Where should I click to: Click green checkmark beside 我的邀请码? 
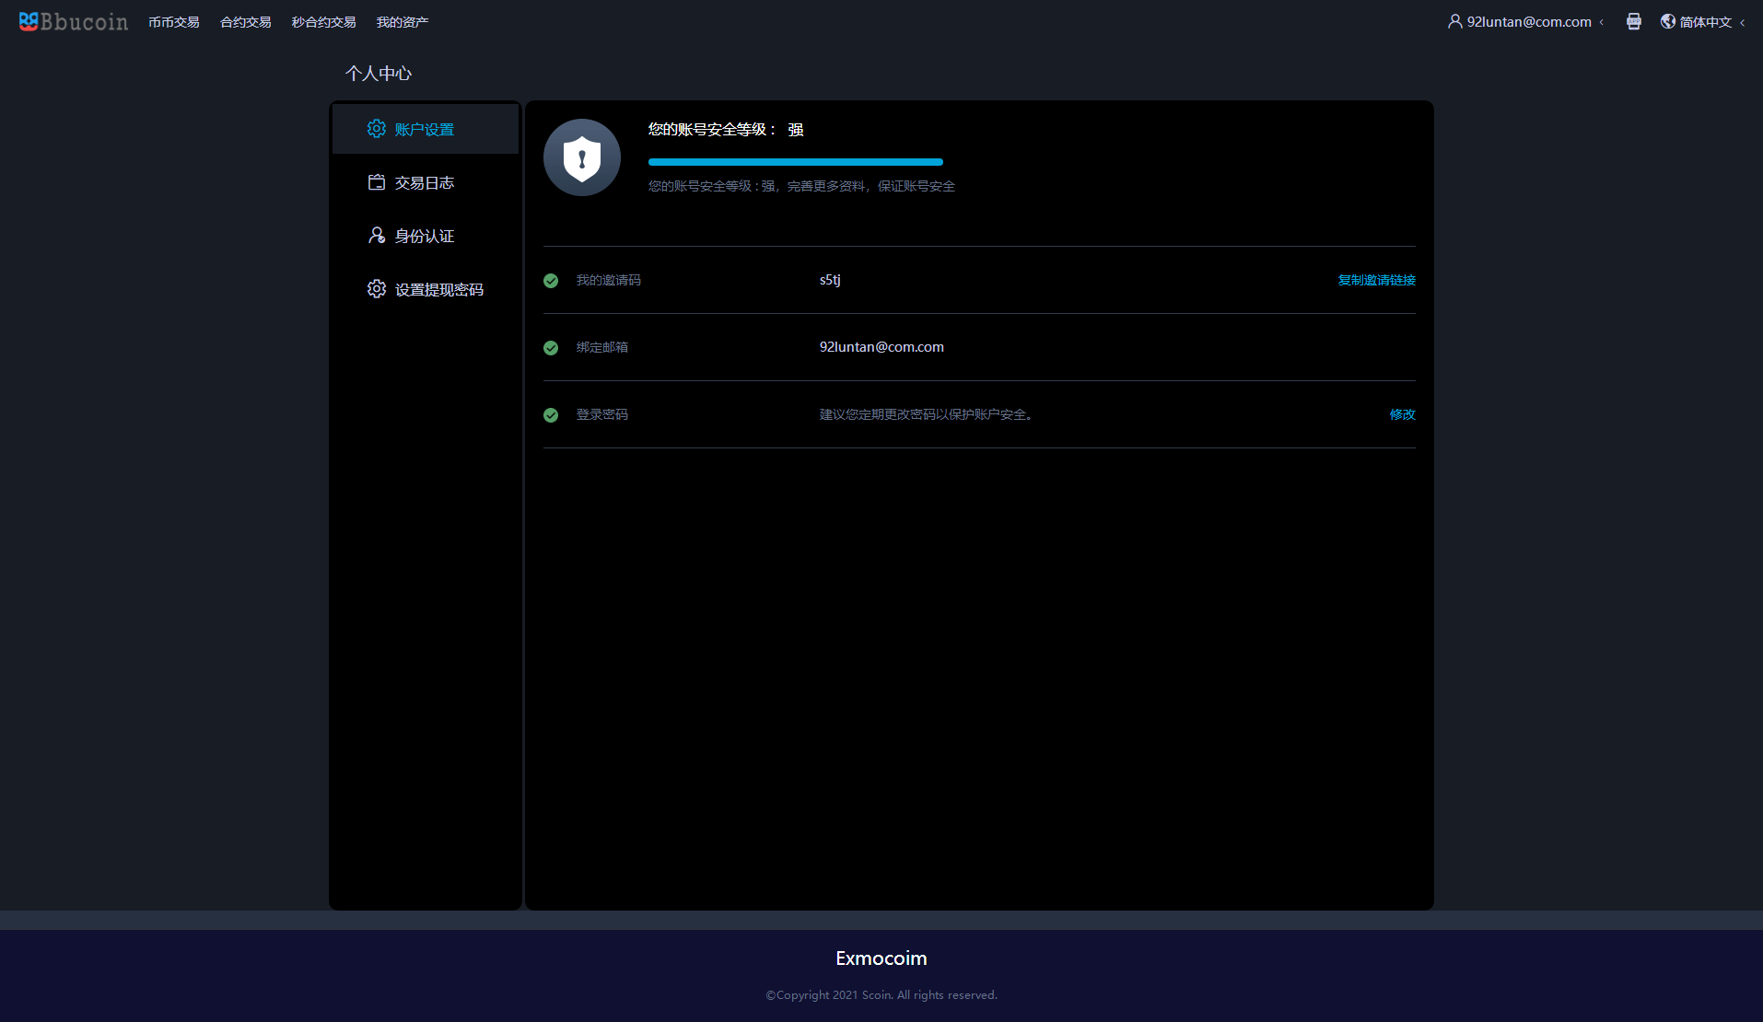pyautogui.click(x=551, y=281)
